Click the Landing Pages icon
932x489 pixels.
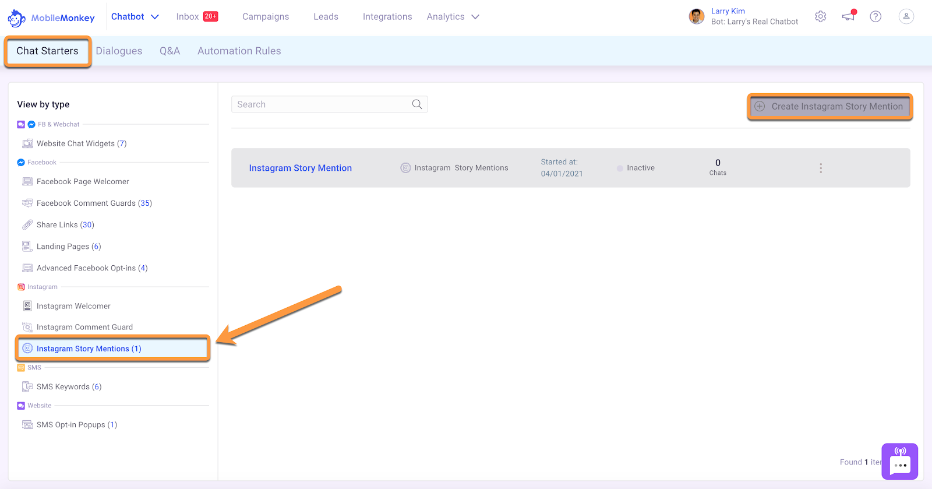[27, 246]
